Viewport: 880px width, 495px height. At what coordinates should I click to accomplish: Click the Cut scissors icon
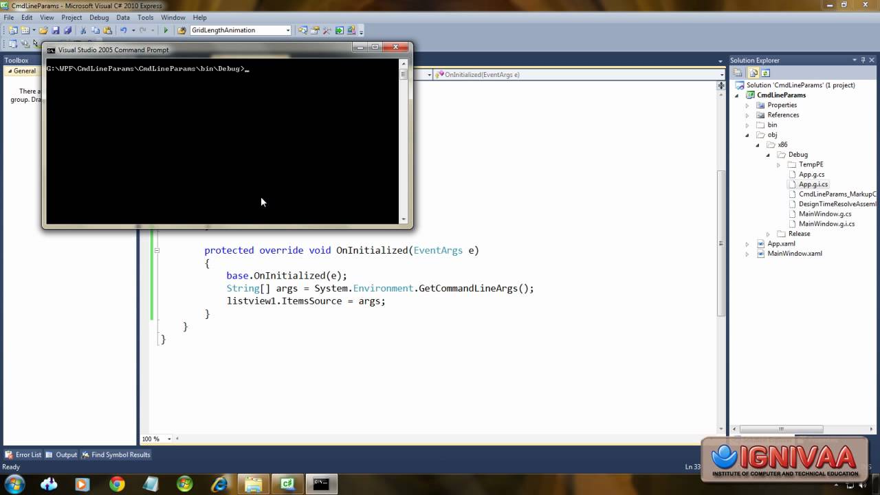(x=83, y=30)
